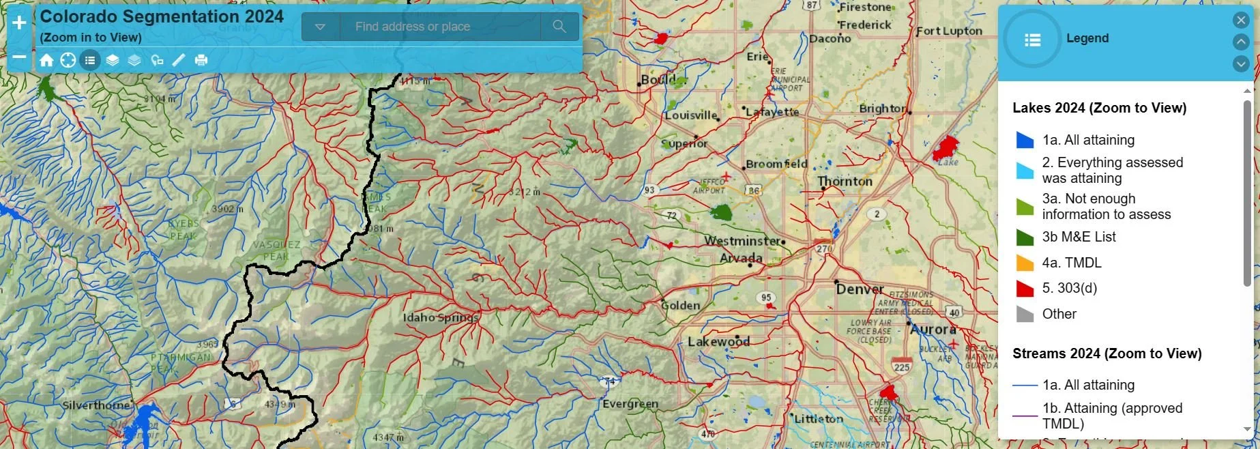Click the Vasquez Peak label
Viewport: 1260px width, 449px height.
pyautogui.click(x=277, y=250)
